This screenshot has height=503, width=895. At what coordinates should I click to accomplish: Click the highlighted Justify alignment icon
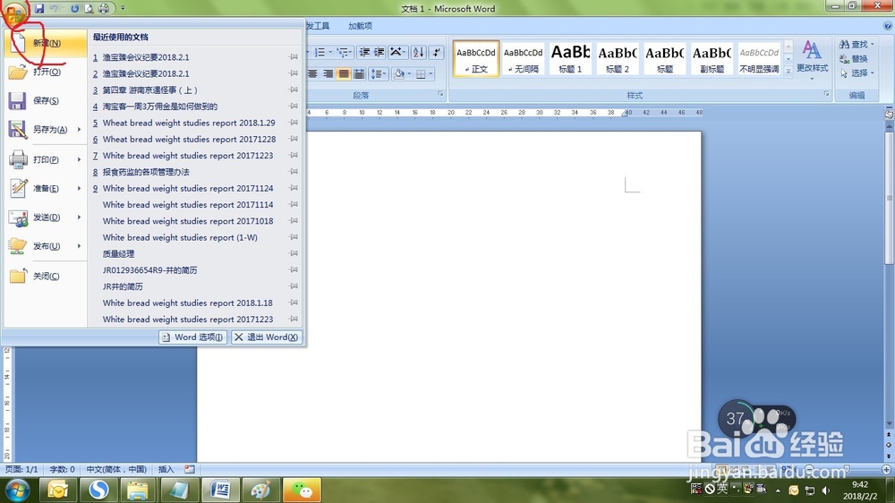tap(344, 73)
